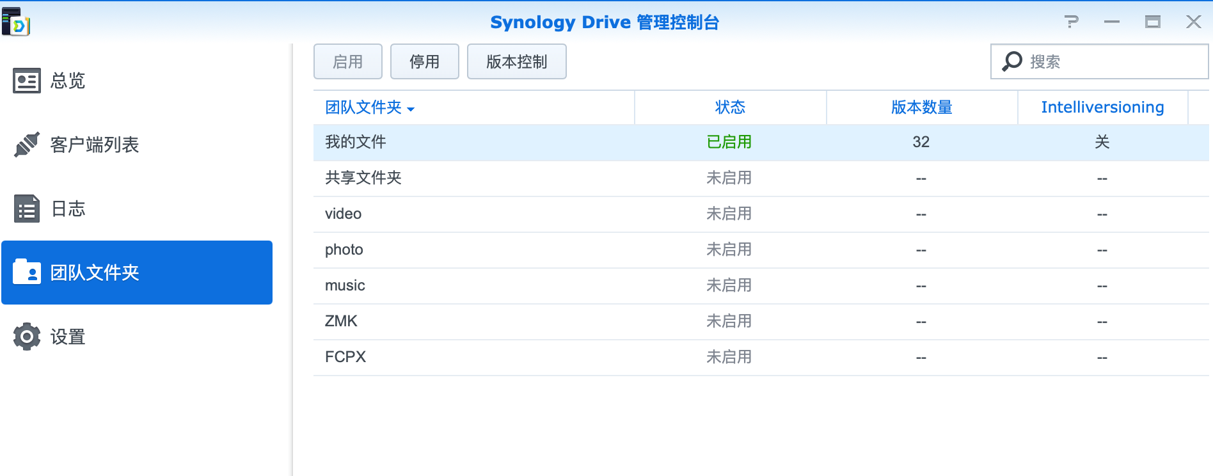Select the 我的文件 row
Screen dimensions: 1213x476
pos(761,142)
